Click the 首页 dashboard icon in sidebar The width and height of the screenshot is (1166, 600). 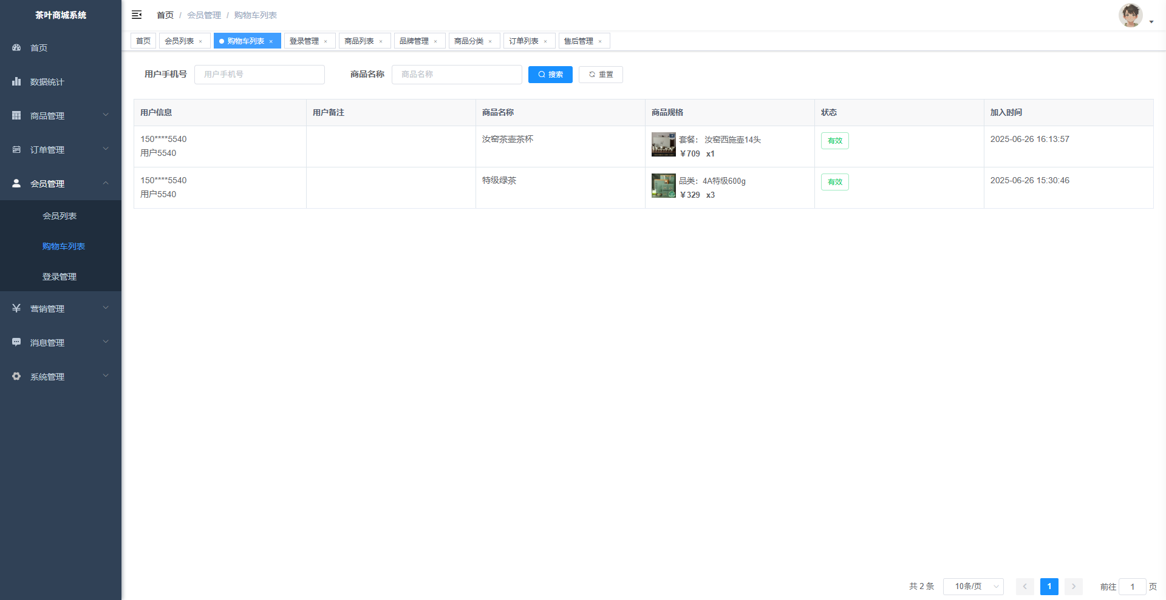[x=16, y=47]
